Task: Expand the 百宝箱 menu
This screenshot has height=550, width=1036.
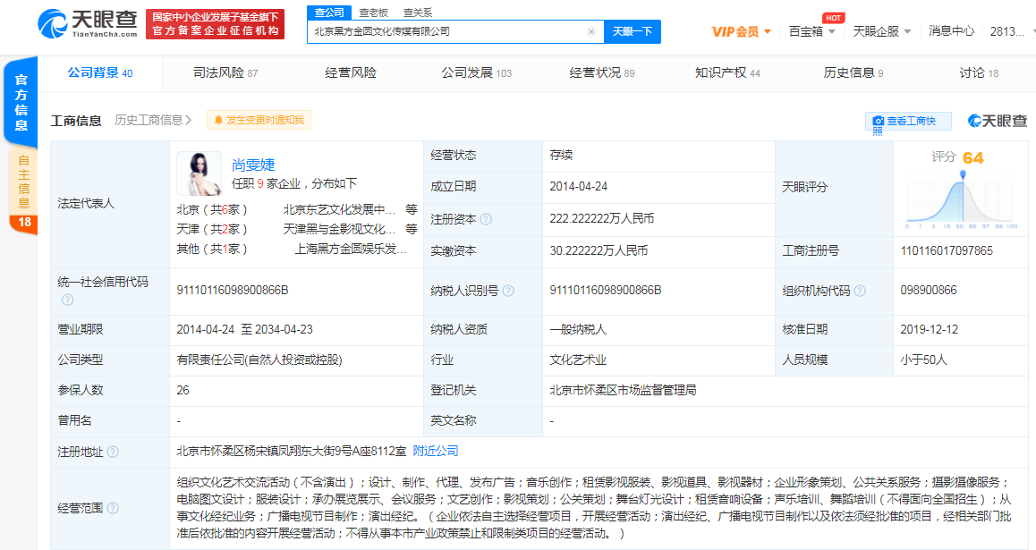Action: [812, 31]
